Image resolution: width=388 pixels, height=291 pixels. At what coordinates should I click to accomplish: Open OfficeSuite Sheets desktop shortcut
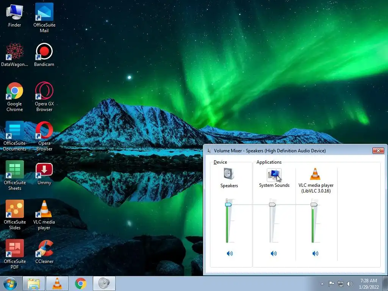(x=15, y=175)
